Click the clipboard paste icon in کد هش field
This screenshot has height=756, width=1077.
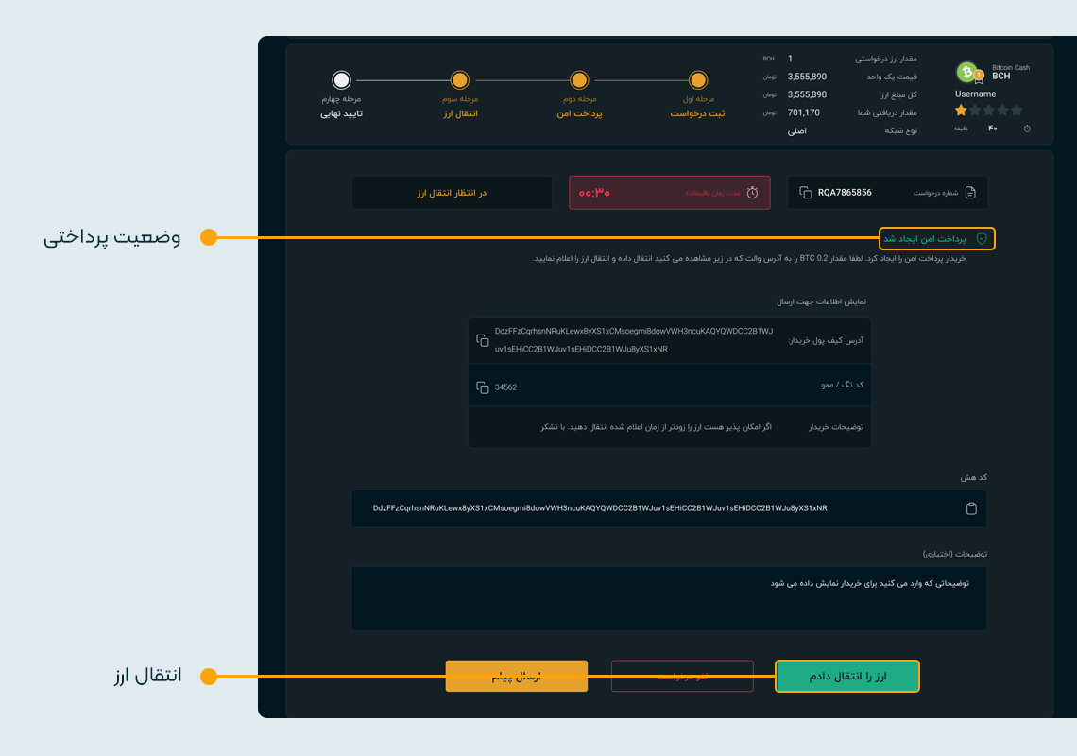click(x=971, y=508)
